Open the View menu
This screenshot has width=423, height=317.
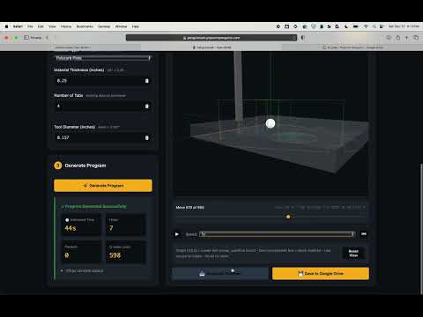pyautogui.click(x=52, y=26)
